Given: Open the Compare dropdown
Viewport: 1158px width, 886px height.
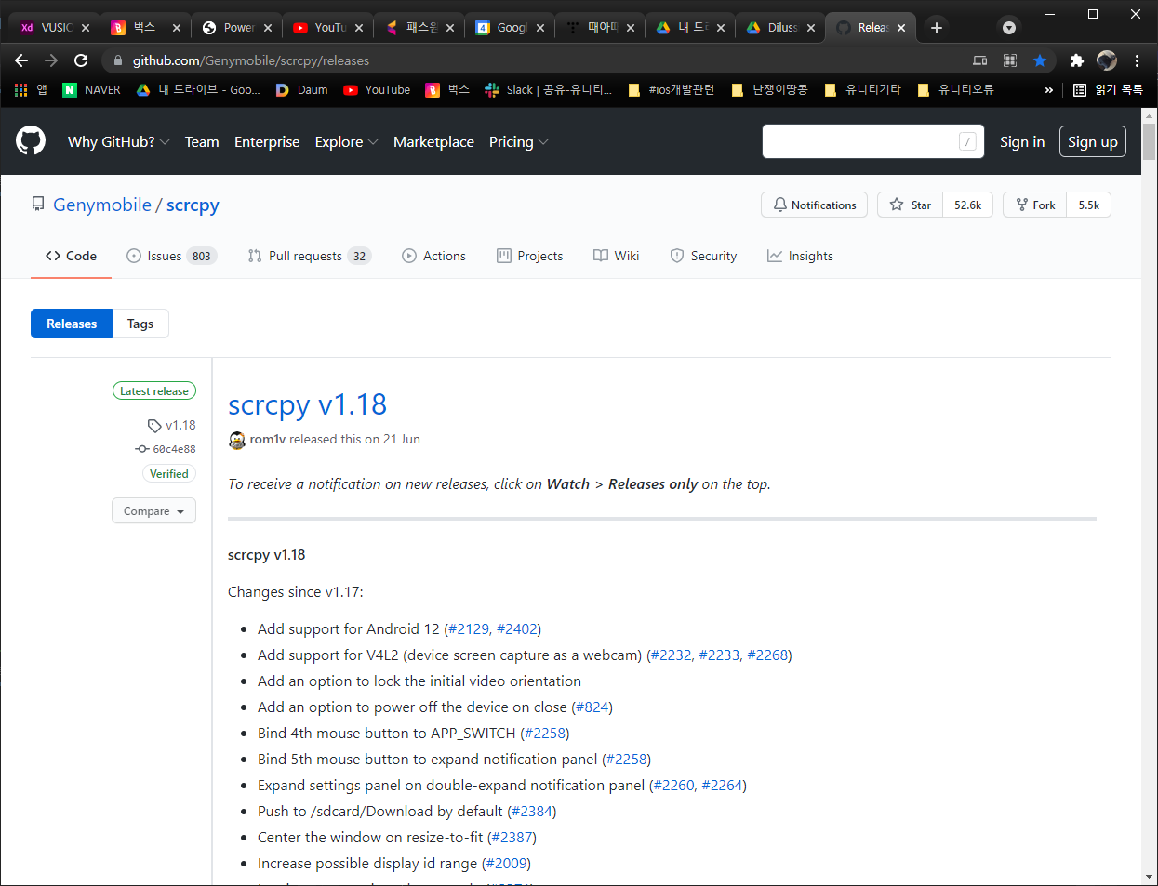Looking at the screenshot, I should click(153, 511).
